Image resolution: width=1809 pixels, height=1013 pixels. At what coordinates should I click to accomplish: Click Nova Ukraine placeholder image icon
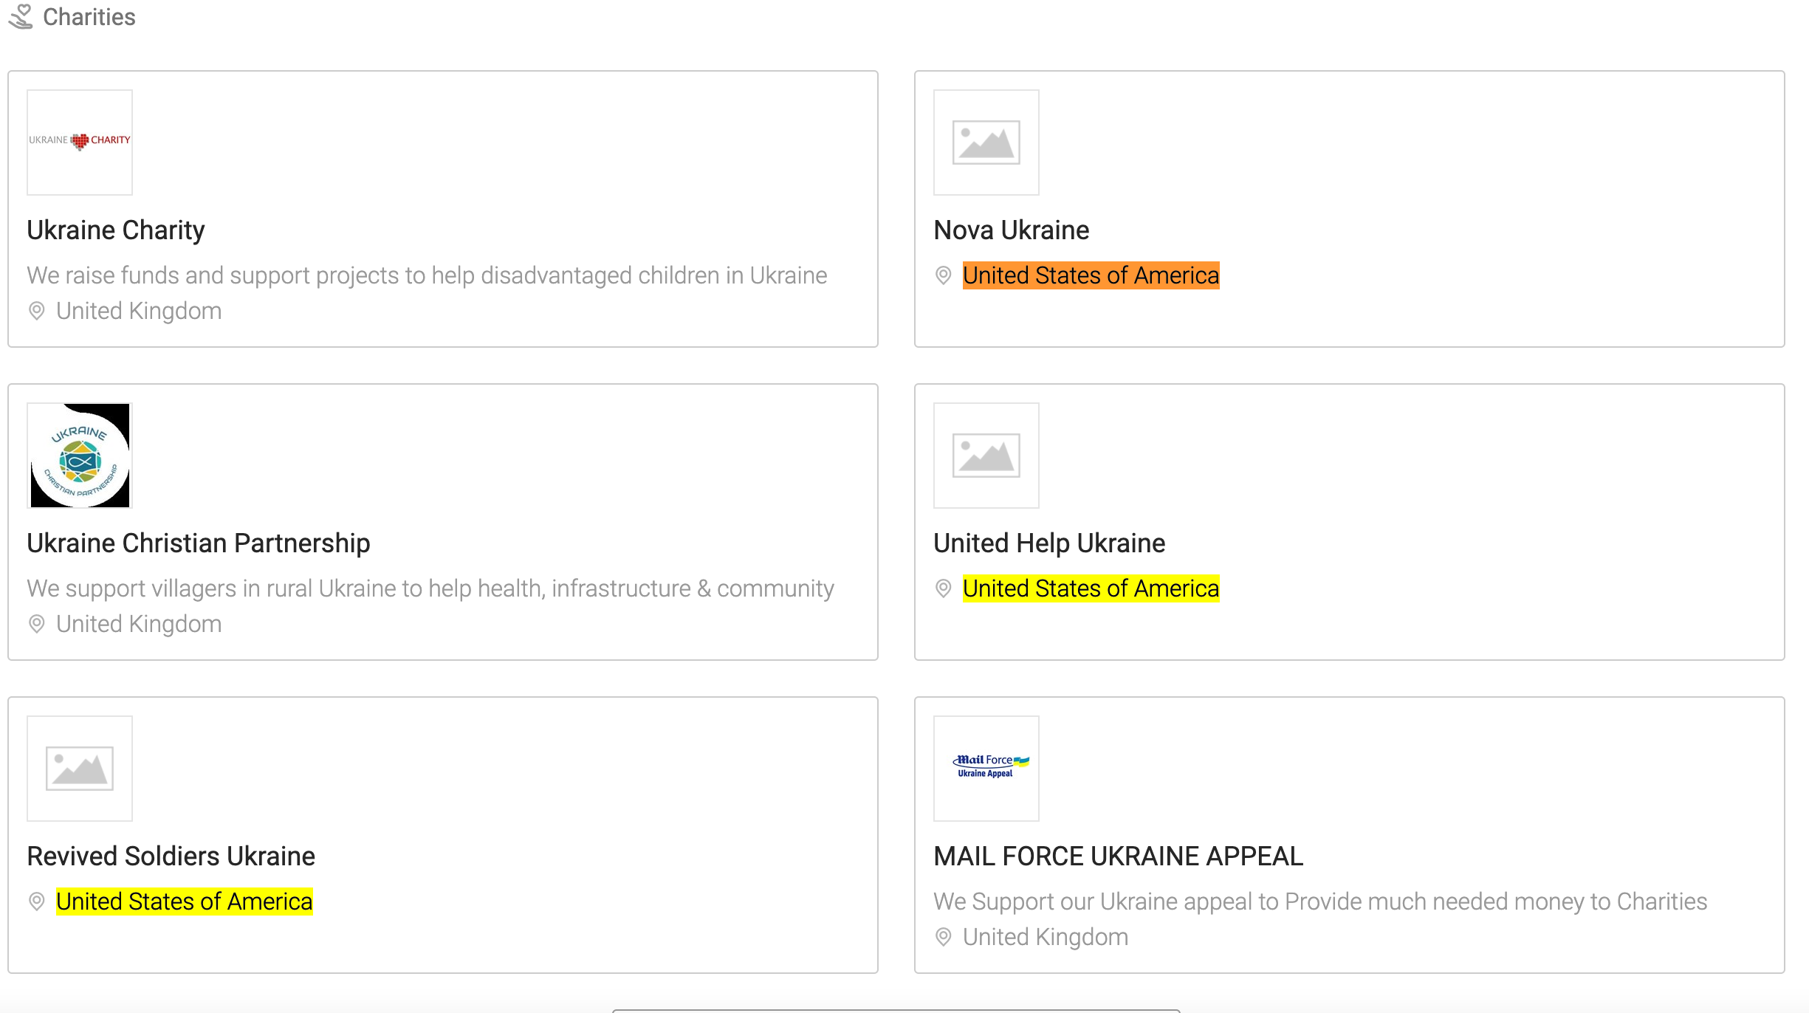(986, 142)
